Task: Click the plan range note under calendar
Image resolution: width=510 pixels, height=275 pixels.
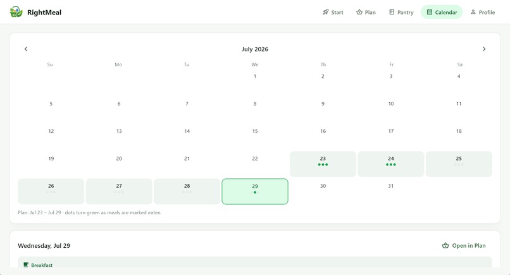Action: pos(89,212)
